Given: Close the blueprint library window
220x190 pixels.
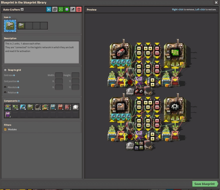Looking at the screenshot, I should point(216,3).
